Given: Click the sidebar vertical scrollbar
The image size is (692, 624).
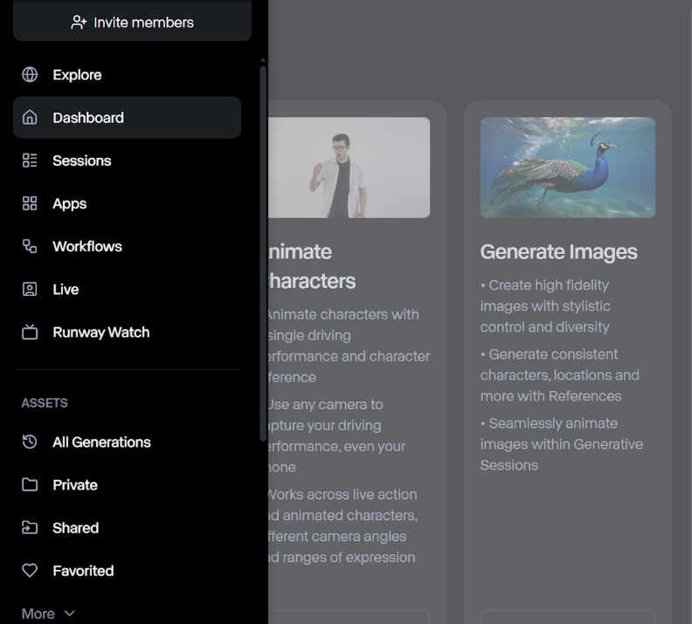Looking at the screenshot, I should pos(263,253).
